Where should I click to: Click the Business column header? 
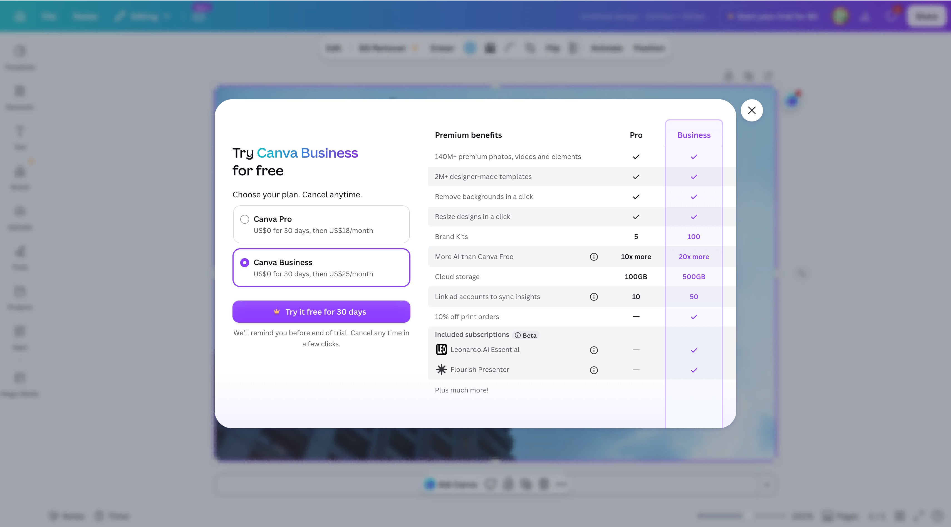click(x=694, y=135)
